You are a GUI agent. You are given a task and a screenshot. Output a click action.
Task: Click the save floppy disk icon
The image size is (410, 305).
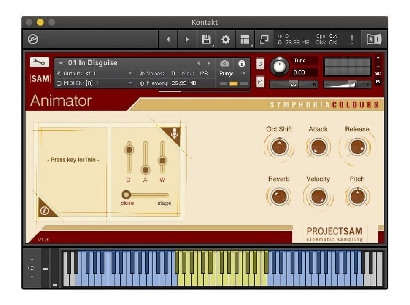206,40
